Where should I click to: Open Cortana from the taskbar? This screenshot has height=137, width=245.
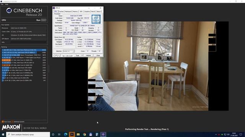[x=53, y=134]
